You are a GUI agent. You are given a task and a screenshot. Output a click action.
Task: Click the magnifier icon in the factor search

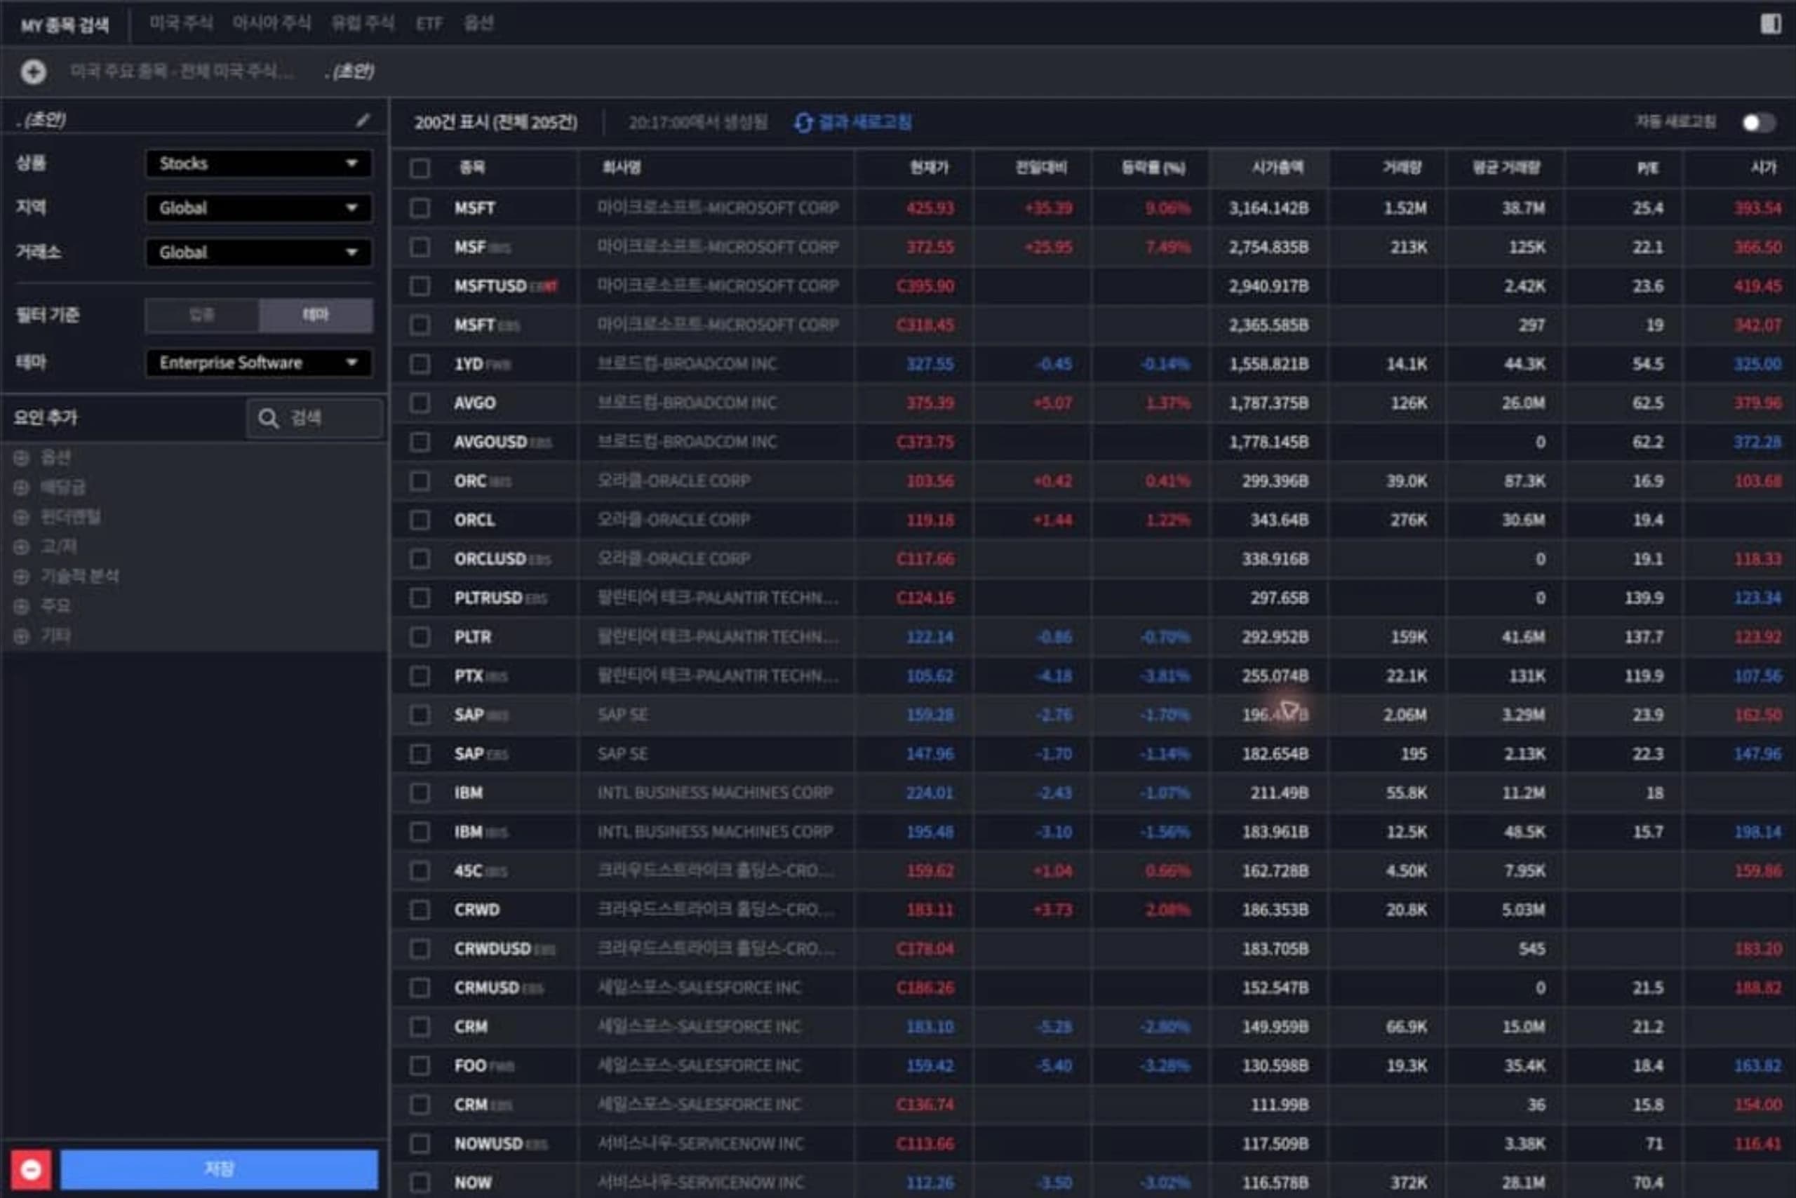[x=267, y=418]
